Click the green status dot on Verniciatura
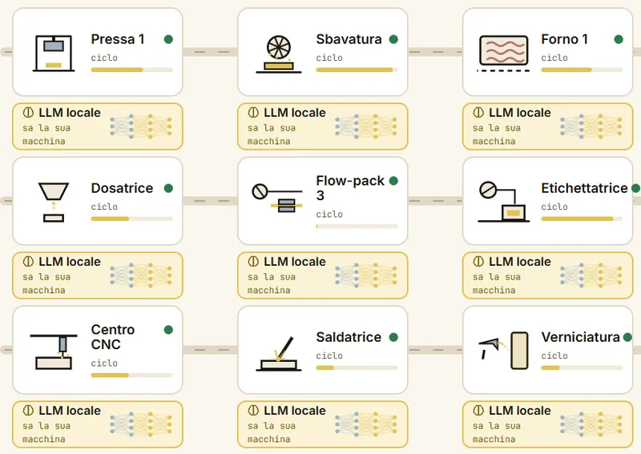 pos(627,337)
